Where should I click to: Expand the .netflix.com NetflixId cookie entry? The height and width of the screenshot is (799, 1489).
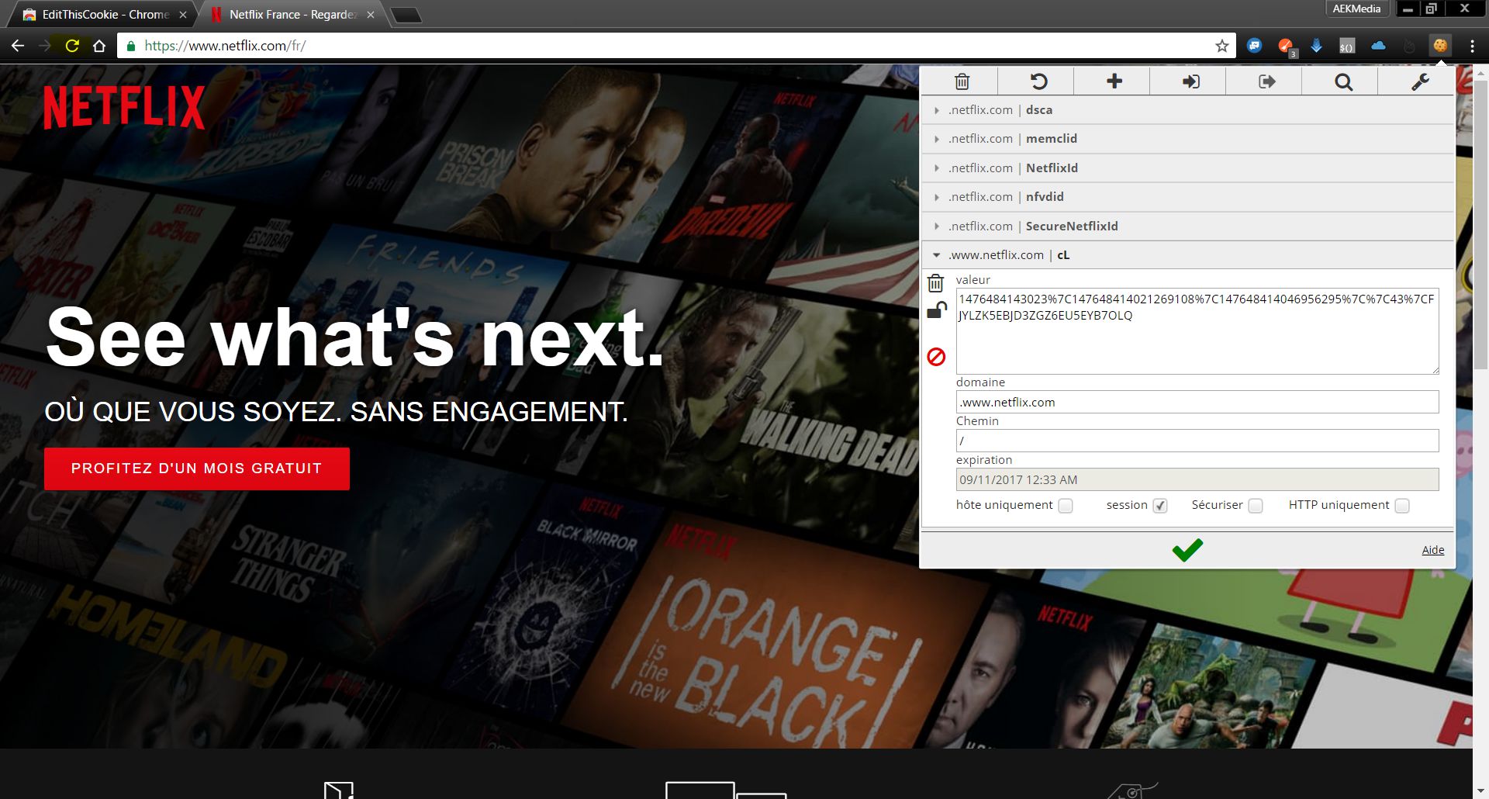[x=936, y=168]
